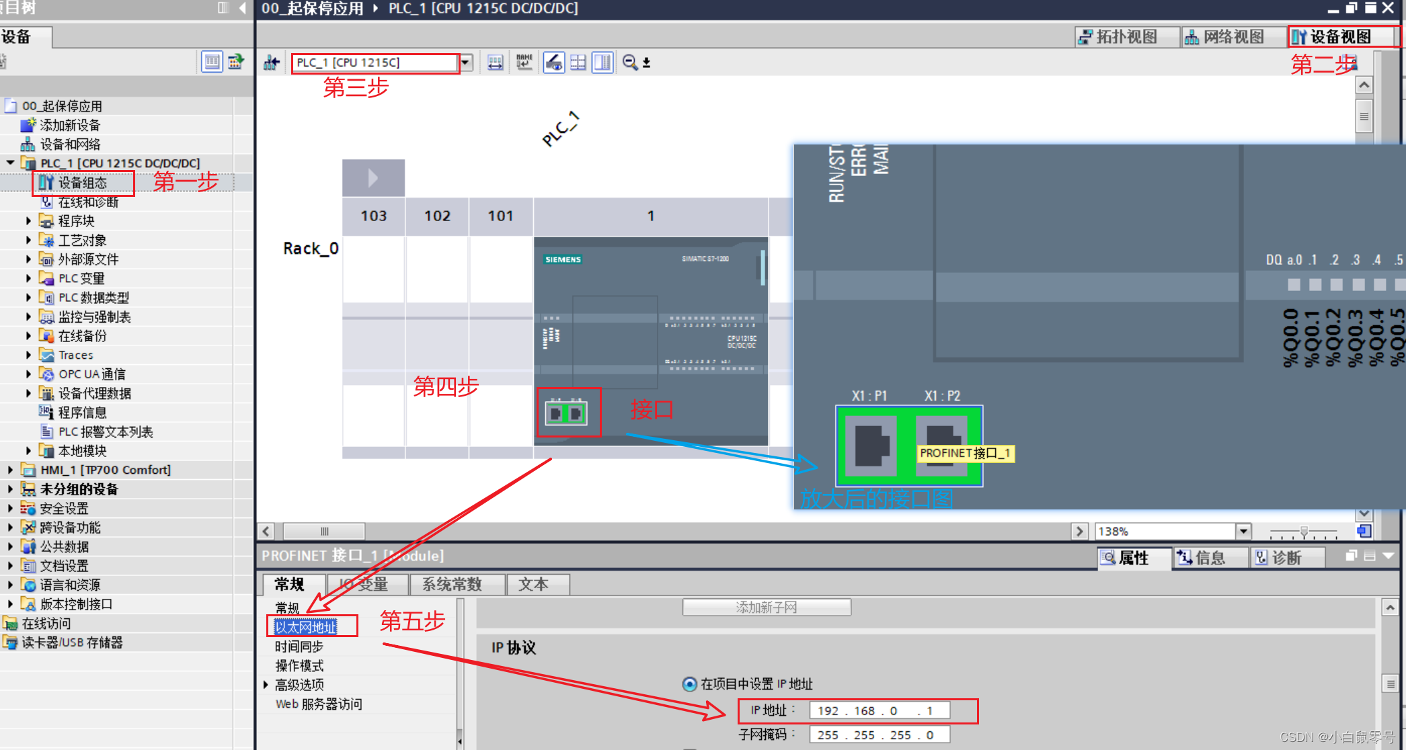Image resolution: width=1406 pixels, height=750 pixels.
Task: Click the device overview layout icon
Action: tap(603, 62)
